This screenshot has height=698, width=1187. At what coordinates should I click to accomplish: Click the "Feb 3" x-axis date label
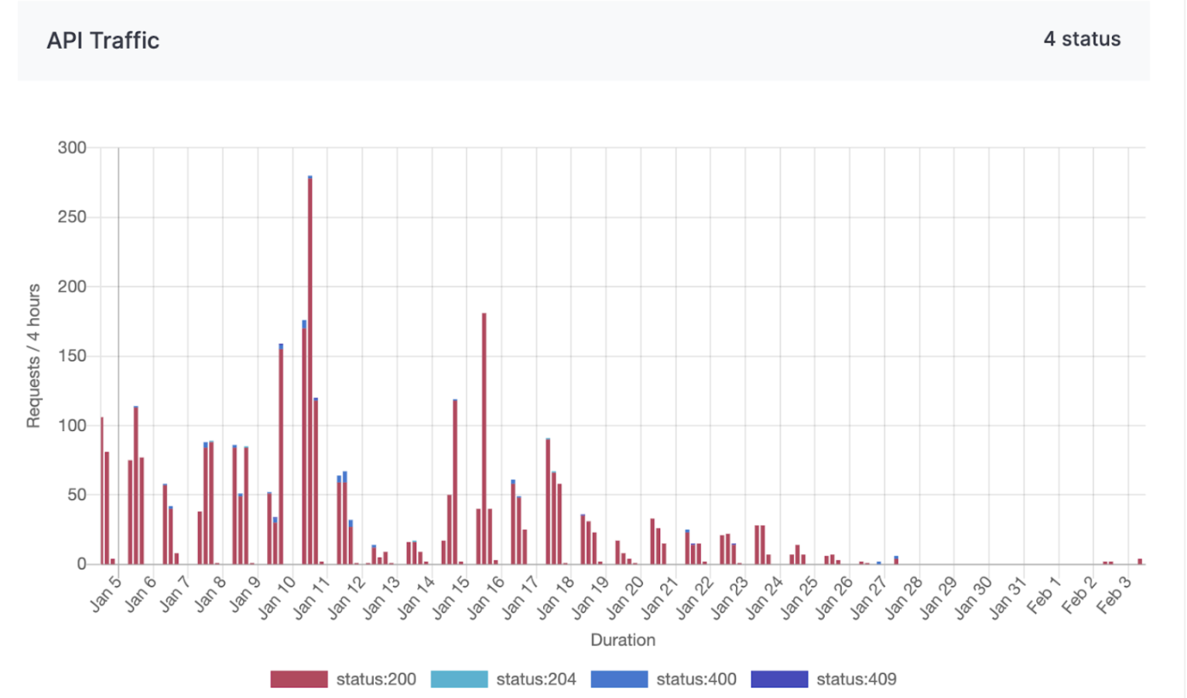[x=1114, y=595]
